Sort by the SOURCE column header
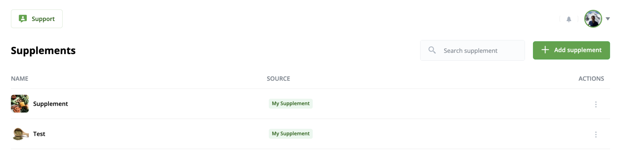The image size is (618, 158). point(278,79)
